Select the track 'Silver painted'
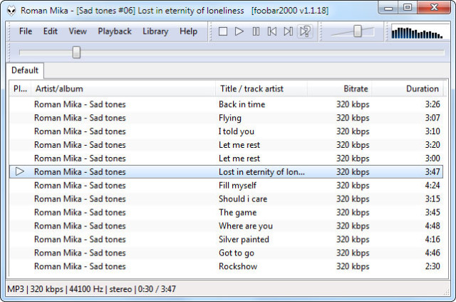Image resolution: width=456 pixels, height=302 pixels. 244,239
